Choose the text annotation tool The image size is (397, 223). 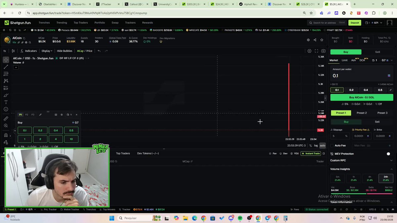[6, 102]
